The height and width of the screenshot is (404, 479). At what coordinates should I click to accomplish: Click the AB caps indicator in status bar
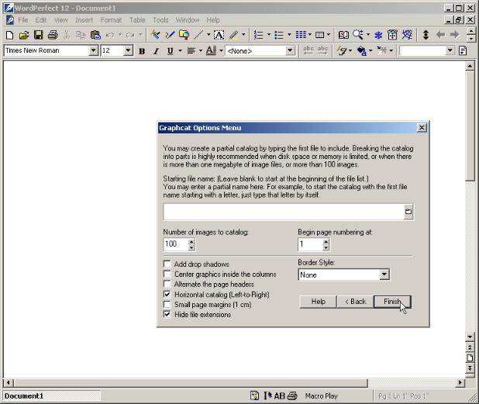pos(280,396)
